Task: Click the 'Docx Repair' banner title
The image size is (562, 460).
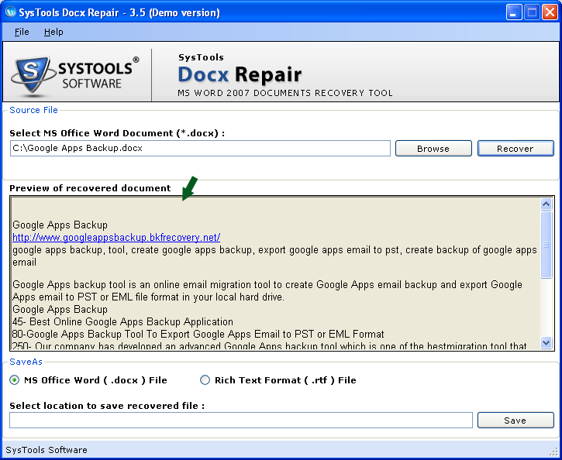Action: 240,74
